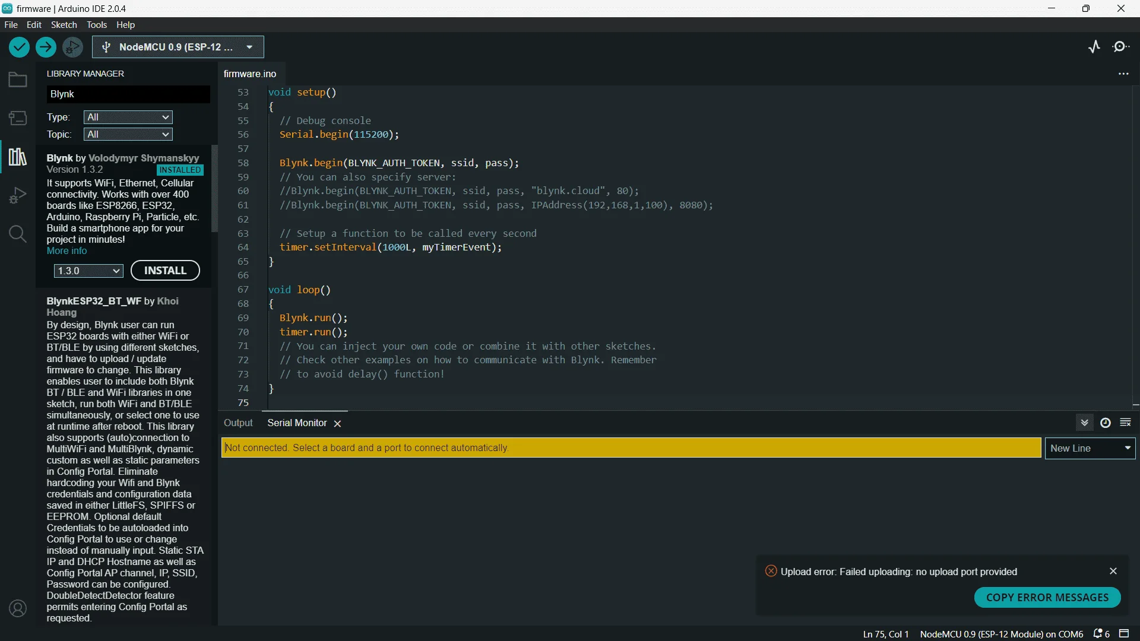Open the File menu
This screenshot has height=641, width=1140.
pos(11,24)
